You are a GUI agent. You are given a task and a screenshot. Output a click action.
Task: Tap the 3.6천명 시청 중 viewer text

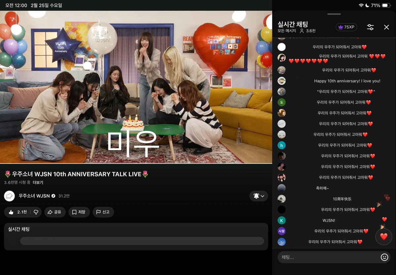click(17, 182)
